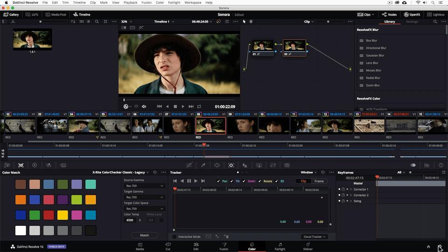Image resolution: width=448 pixels, height=252 pixels.
Task: Toggle the Gallery panel
Action: point(11,14)
